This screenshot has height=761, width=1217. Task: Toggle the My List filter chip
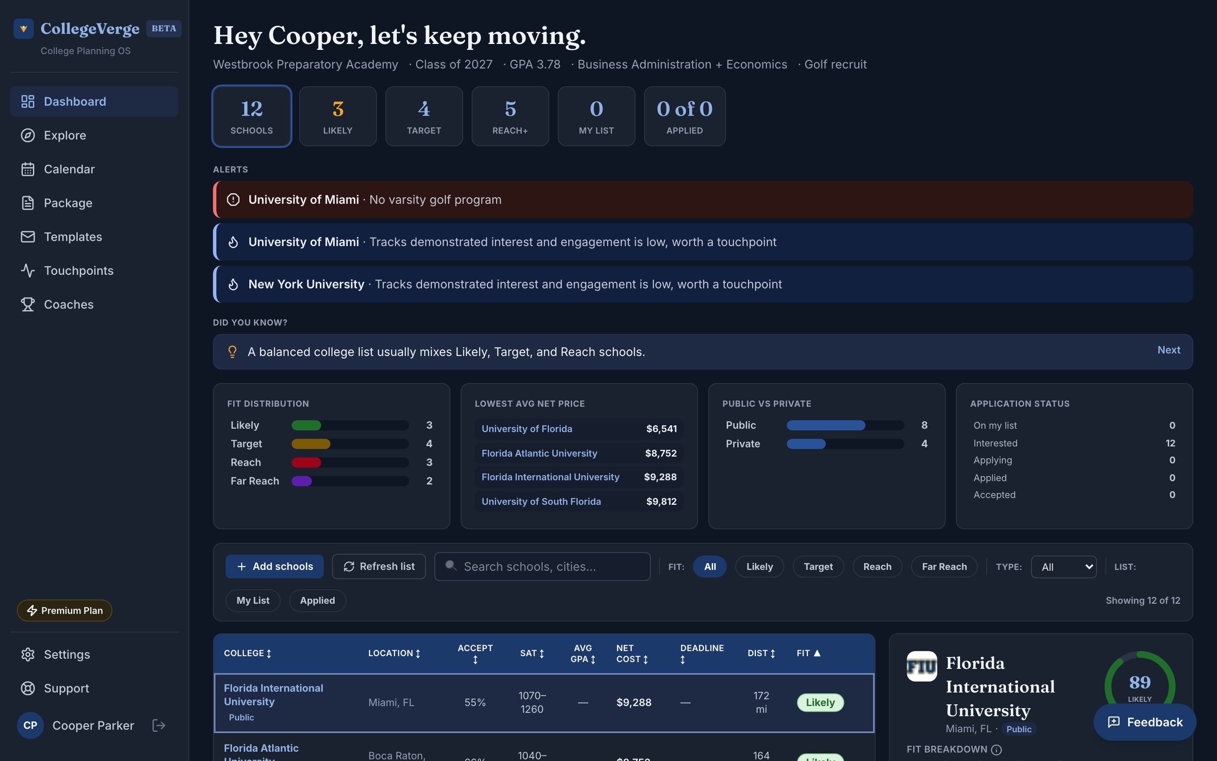tap(253, 600)
